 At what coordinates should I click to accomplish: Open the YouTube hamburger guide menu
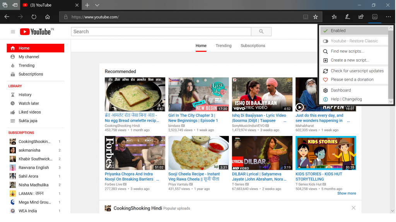(x=13, y=32)
